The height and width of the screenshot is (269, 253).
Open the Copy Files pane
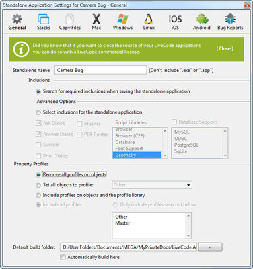70,22
